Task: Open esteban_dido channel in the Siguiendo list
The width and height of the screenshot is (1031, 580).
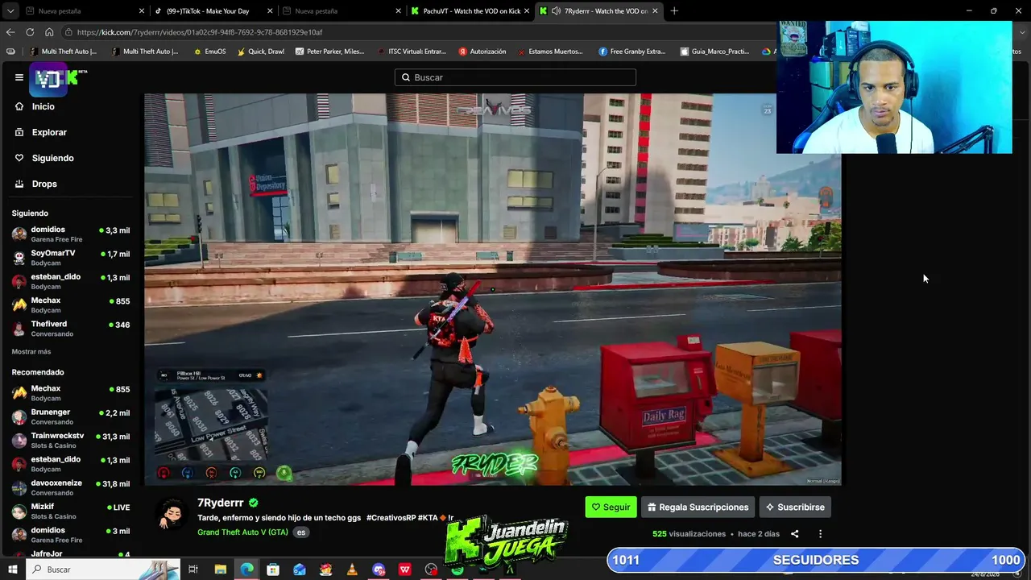Action: (x=70, y=281)
